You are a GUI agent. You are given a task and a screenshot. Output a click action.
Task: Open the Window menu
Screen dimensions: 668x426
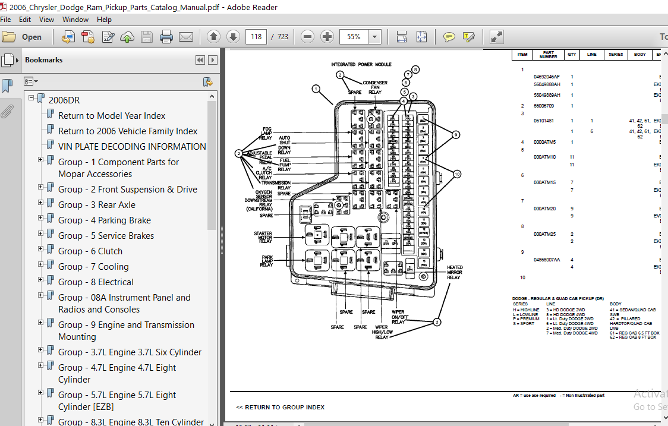pos(75,20)
